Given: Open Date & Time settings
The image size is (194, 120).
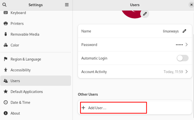Looking at the screenshot, I should (x=20, y=103).
